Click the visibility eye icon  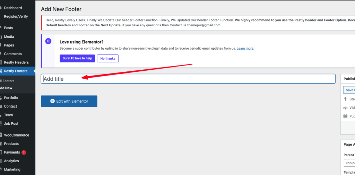[x=345, y=108]
